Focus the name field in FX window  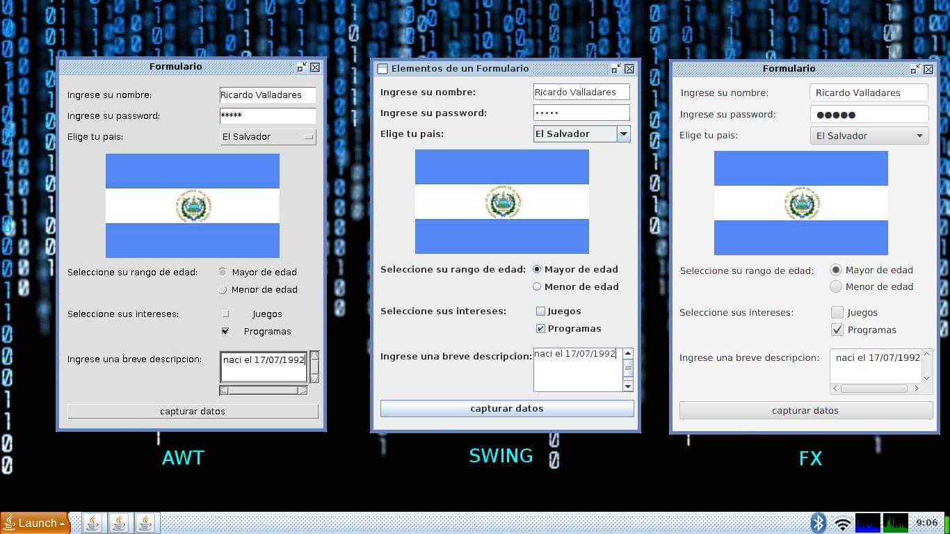point(869,92)
